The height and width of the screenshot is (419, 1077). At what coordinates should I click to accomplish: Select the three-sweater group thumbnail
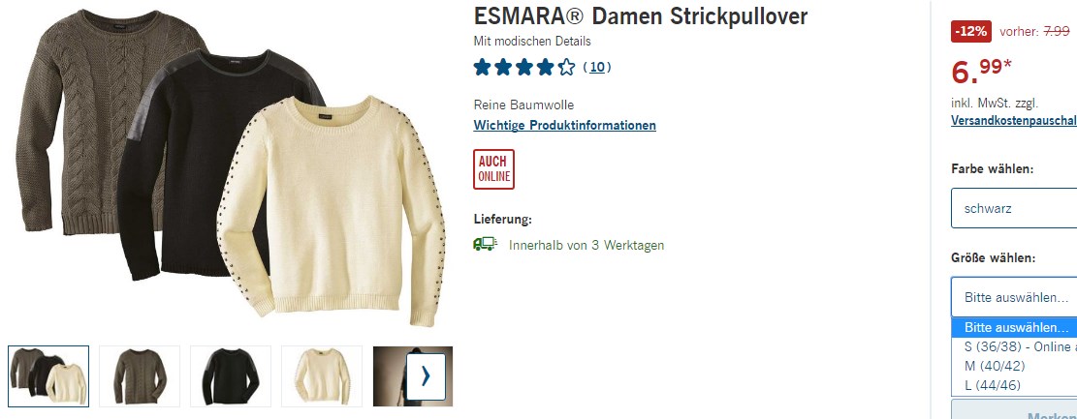point(48,376)
